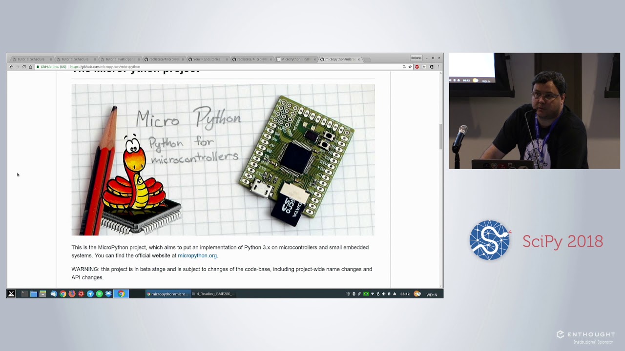Select the micropython/micropython active tab

[x=339, y=59]
